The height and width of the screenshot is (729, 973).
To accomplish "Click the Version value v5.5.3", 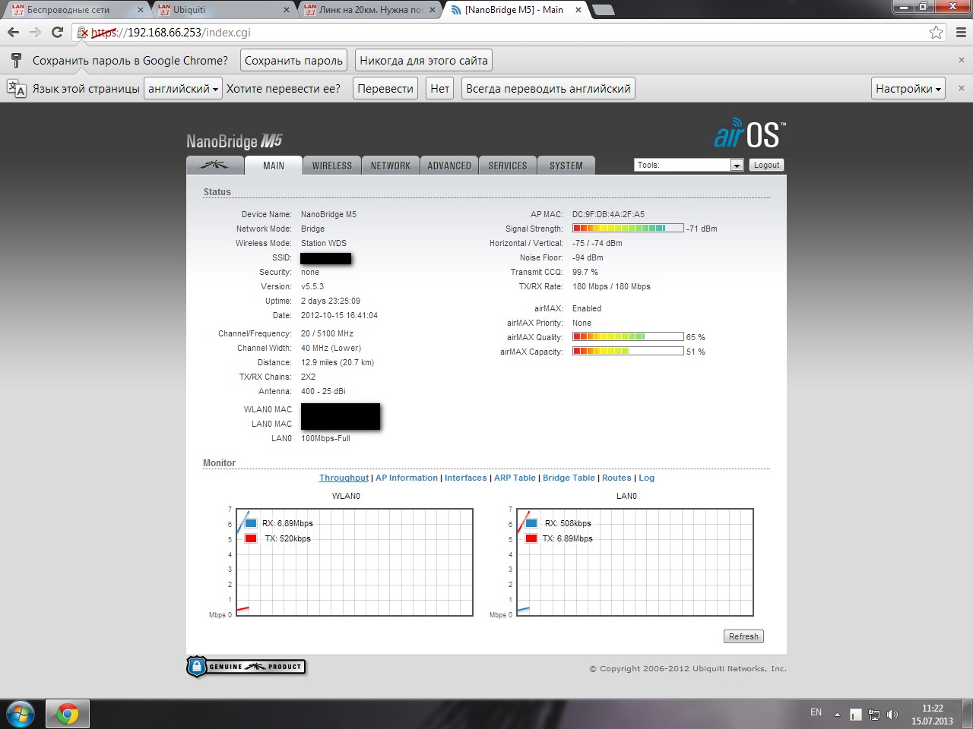I will 312,286.
